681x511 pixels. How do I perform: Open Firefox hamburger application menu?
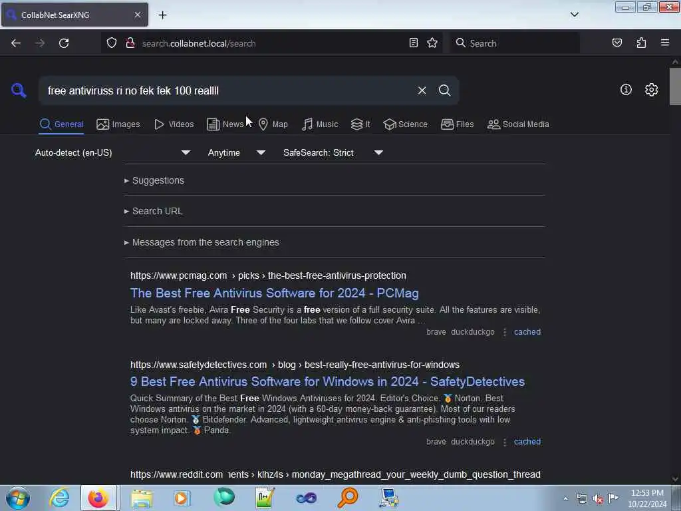pyautogui.click(x=665, y=43)
